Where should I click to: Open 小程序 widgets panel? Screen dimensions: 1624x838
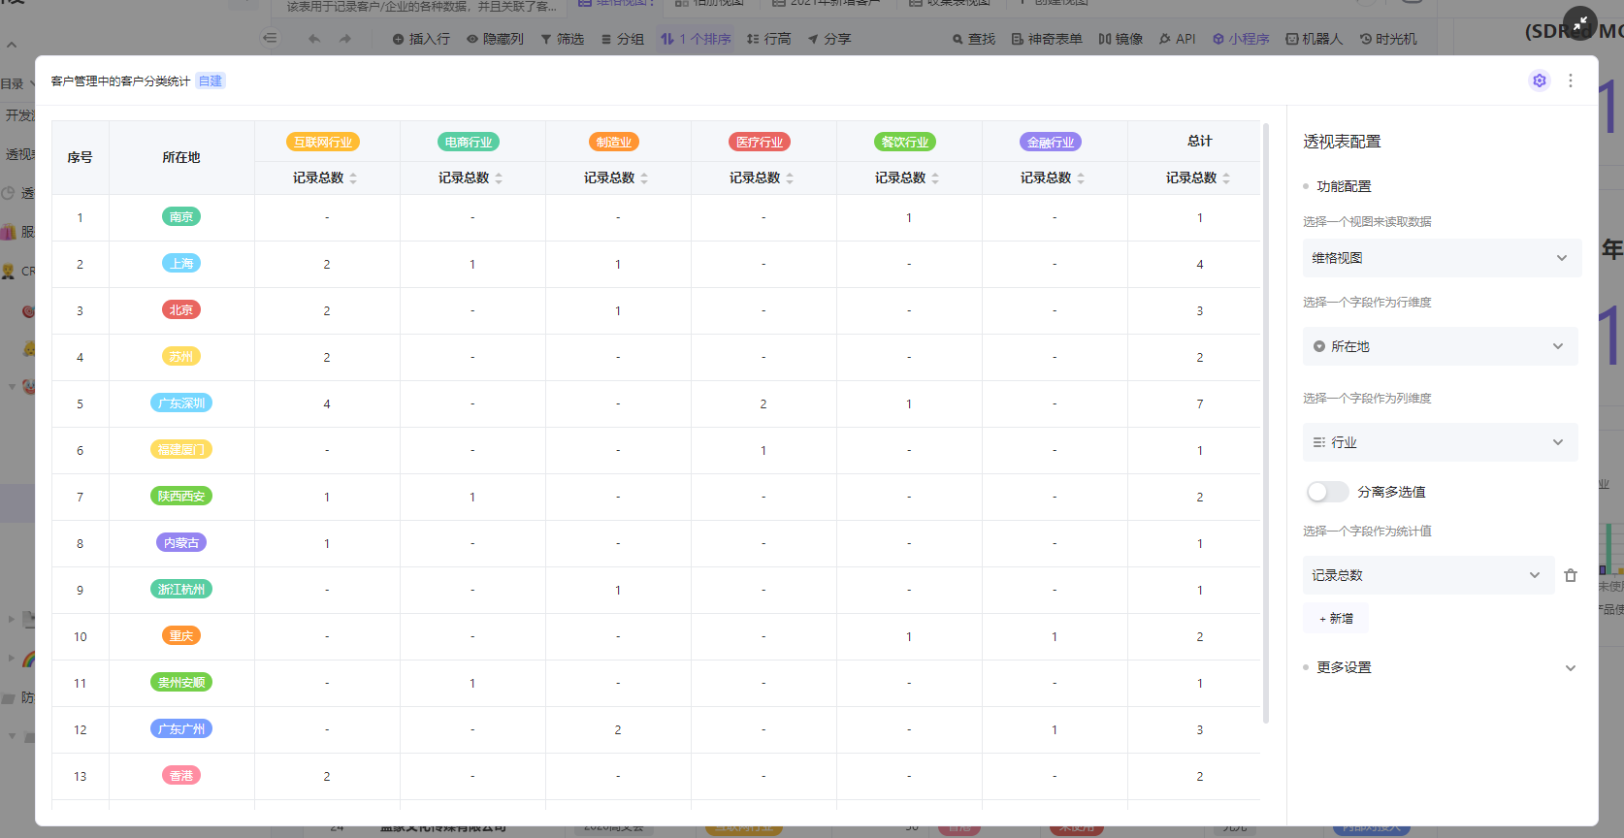click(1240, 39)
